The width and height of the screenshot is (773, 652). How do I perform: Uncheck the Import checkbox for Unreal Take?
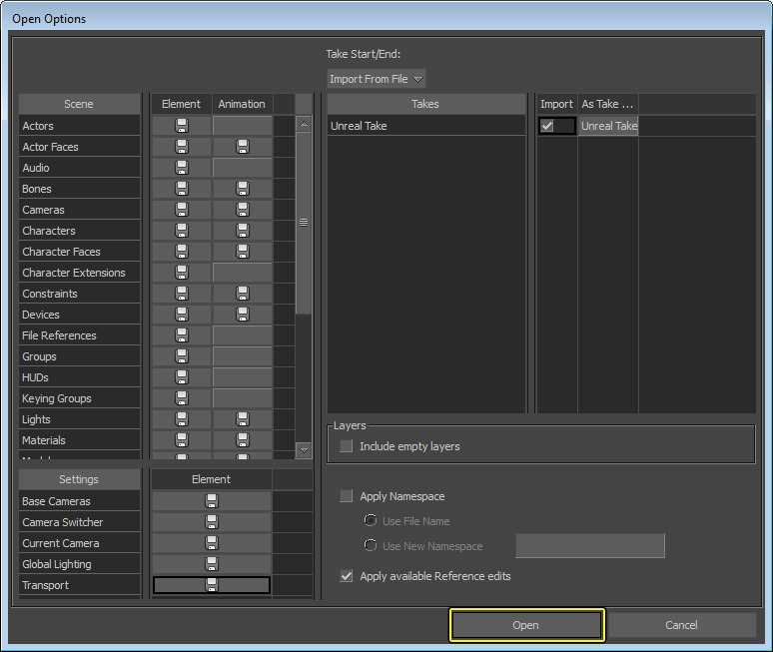[547, 126]
